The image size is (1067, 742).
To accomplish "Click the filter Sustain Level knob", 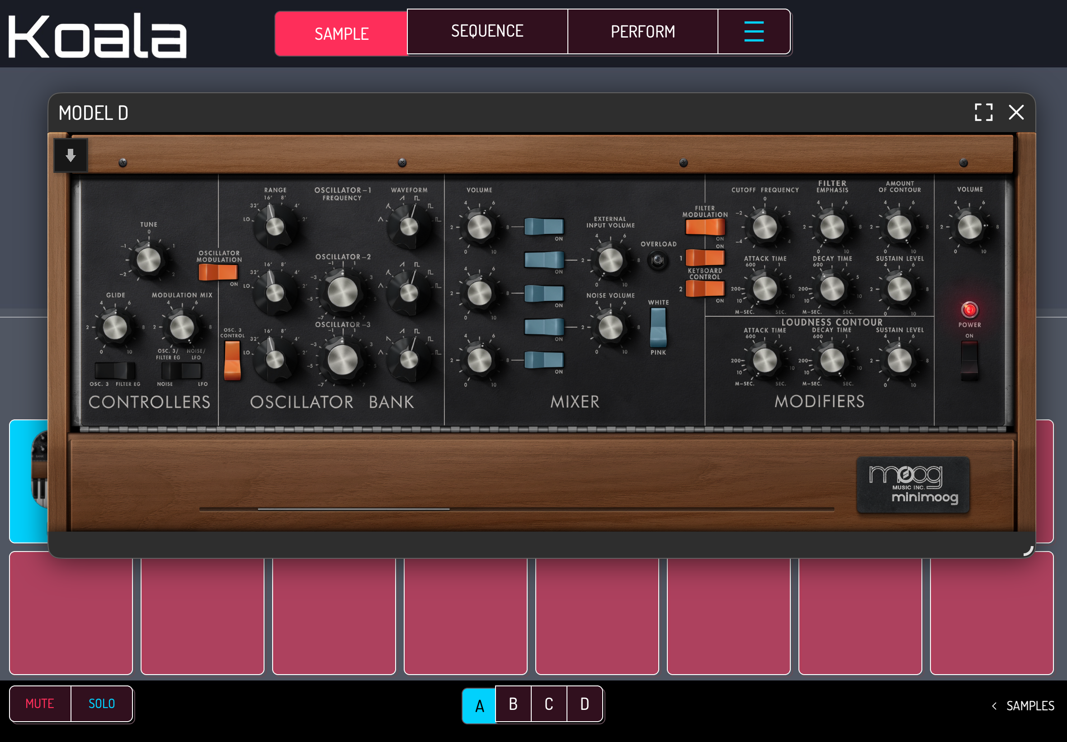I will [899, 288].
